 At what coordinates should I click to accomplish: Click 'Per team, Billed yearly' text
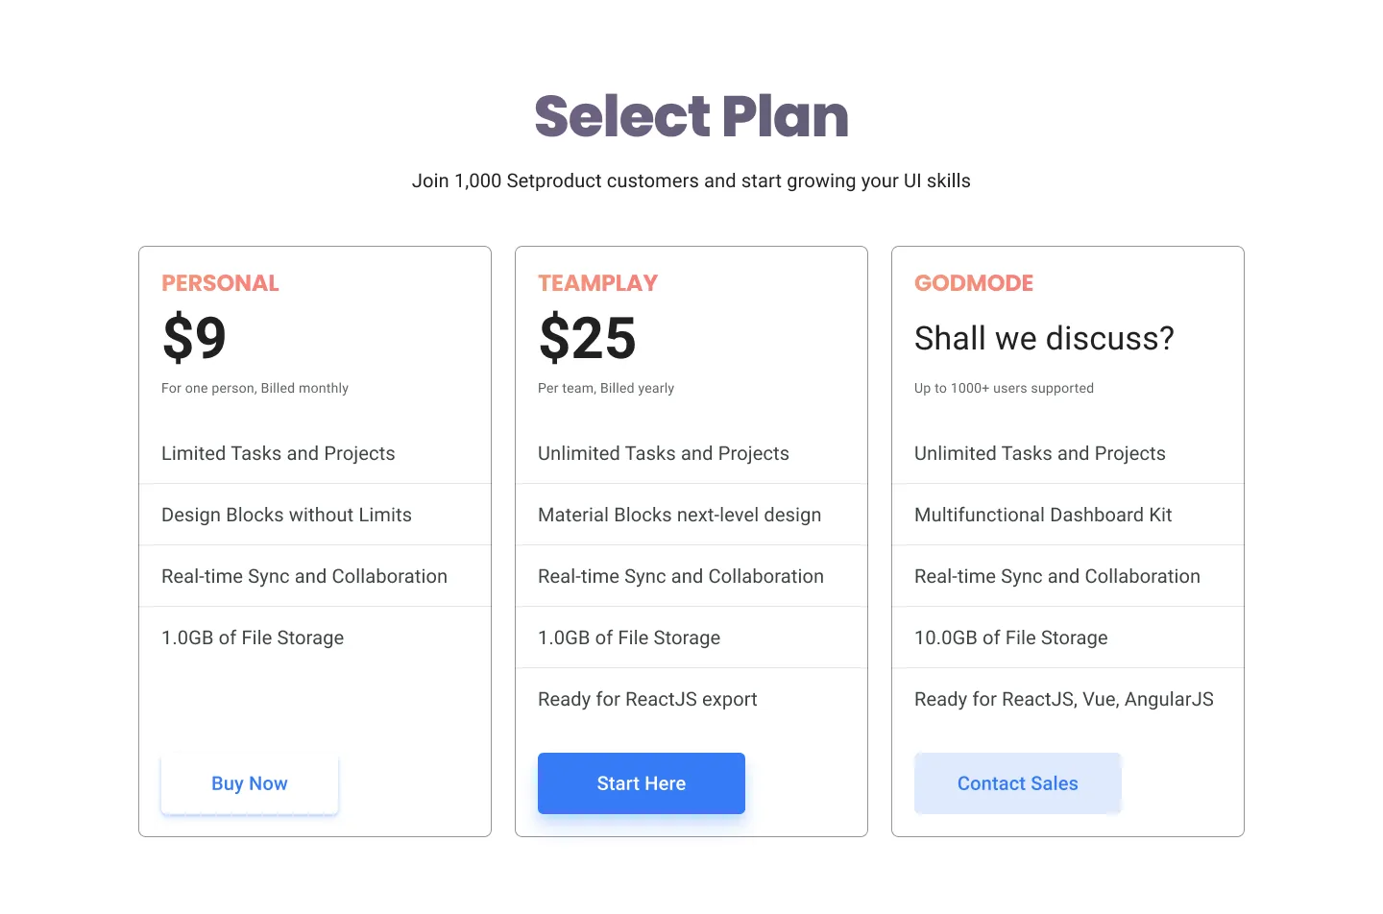click(x=606, y=388)
